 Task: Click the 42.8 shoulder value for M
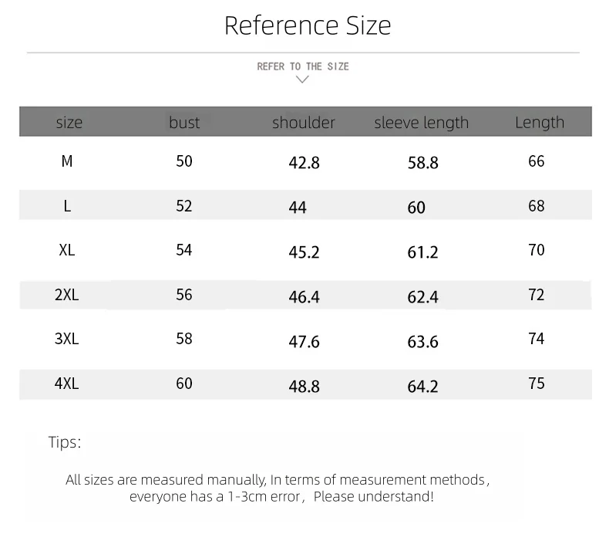[304, 163]
